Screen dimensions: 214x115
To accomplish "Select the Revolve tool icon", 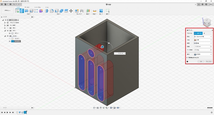I will (26, 11).
